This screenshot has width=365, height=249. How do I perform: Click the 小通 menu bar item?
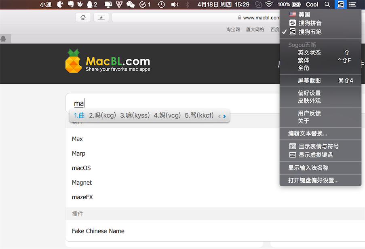coord(46,4)
